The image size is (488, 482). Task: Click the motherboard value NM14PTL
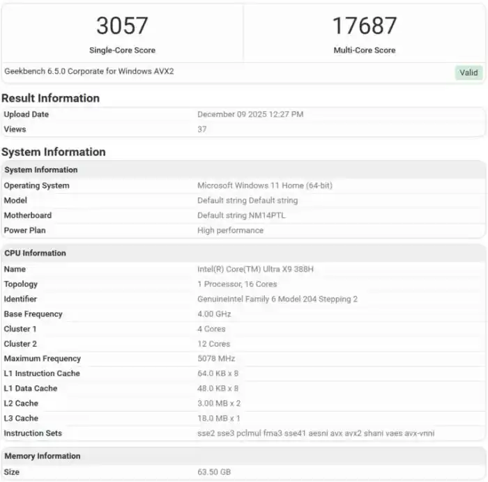click(x=241, y=215)
